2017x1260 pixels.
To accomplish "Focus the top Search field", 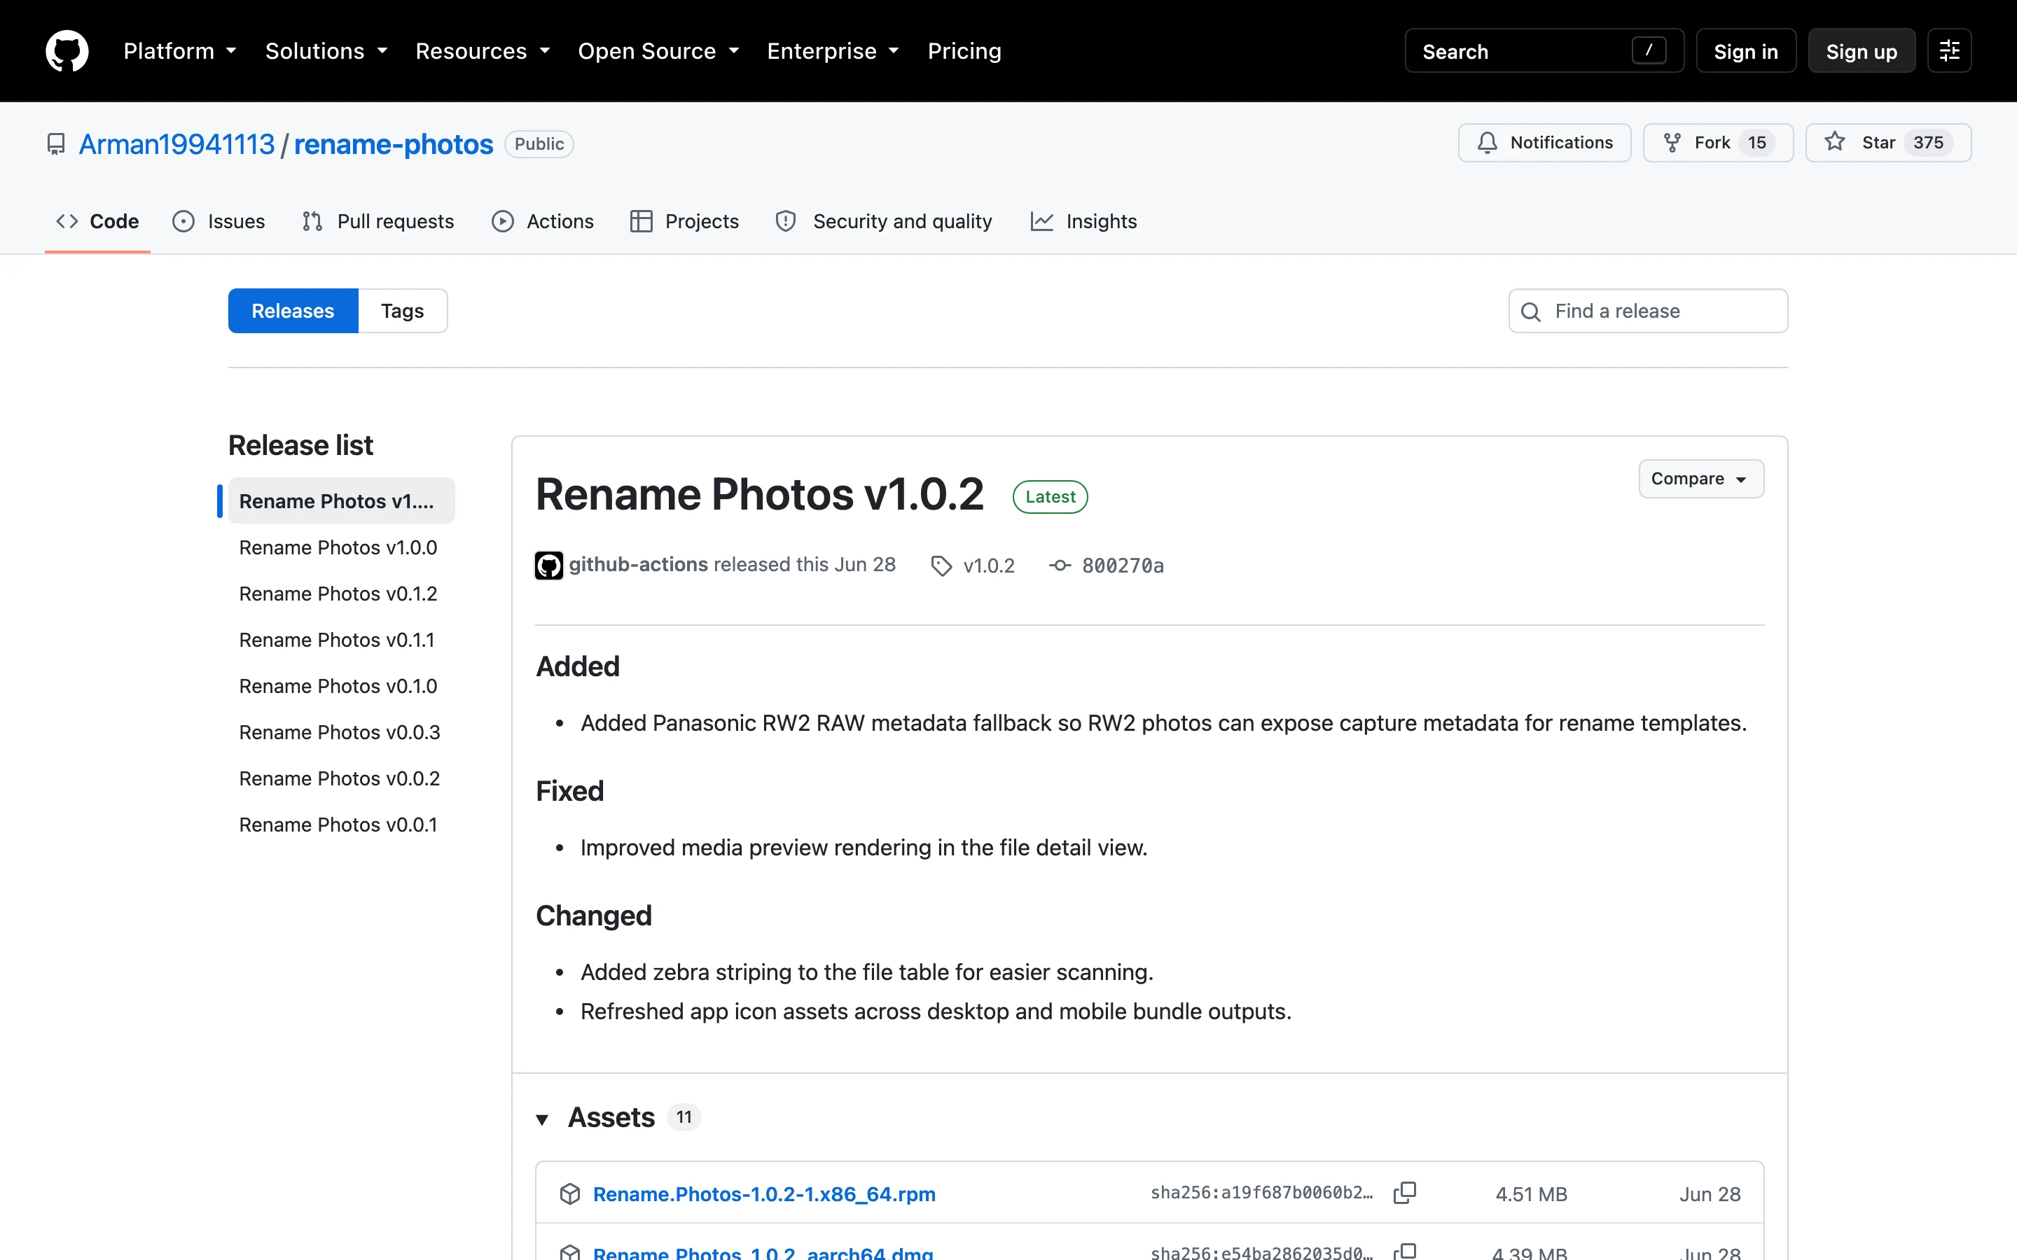I will coord(1544,51).
